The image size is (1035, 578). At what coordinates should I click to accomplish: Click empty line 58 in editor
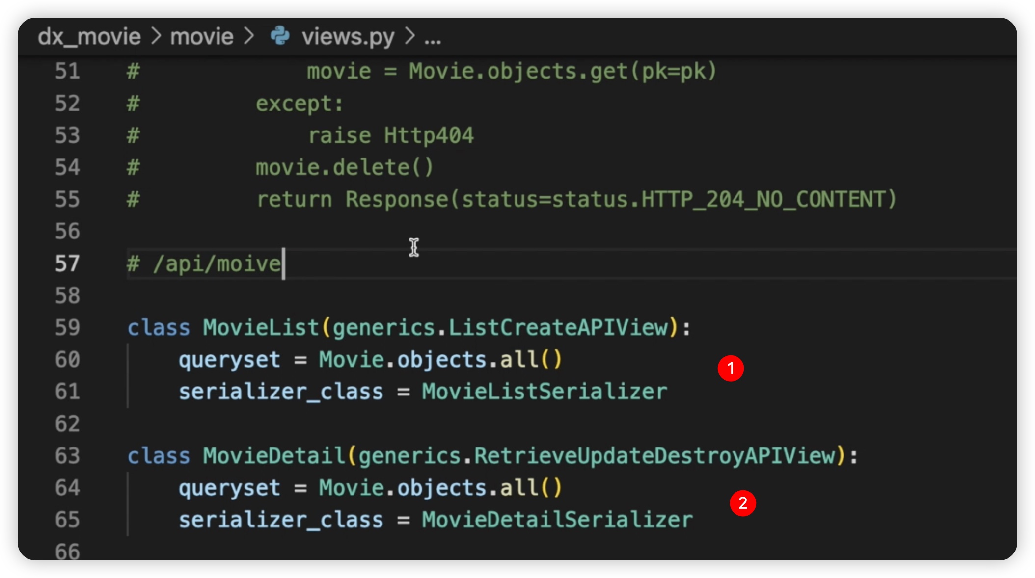(572, 296)
